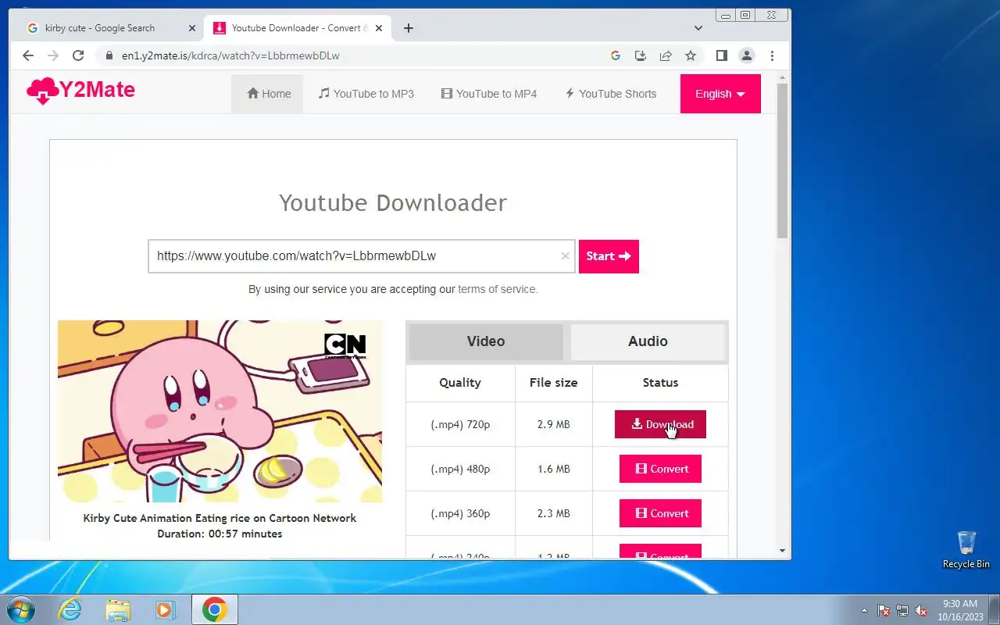Click the taskbar clock showing 9:30 AM

[960, 609]
